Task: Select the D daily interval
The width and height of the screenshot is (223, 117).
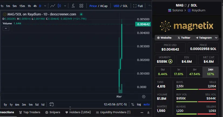Action: pyautogui.click(x=40, y=6)
